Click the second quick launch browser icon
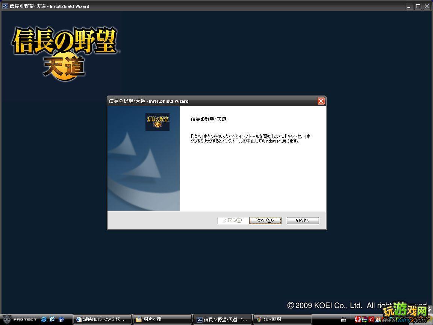Screen dimensions: 433x325 pyautogui.click(x=52, y=319)
